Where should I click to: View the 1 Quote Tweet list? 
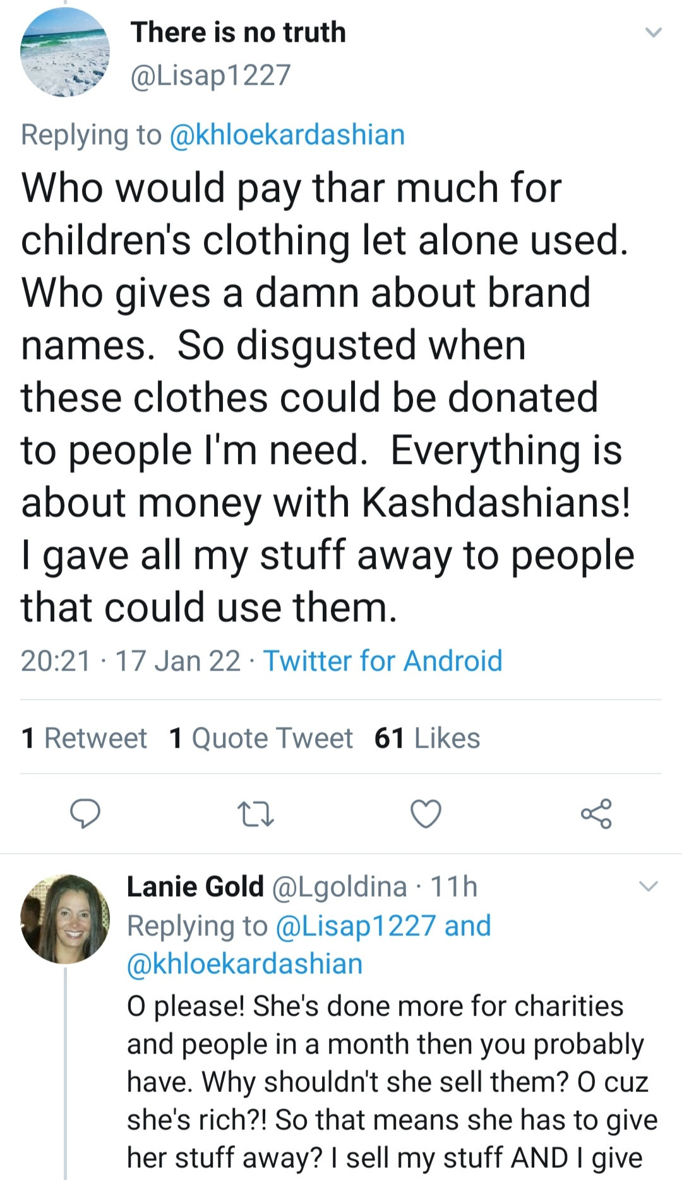[261, 738]
